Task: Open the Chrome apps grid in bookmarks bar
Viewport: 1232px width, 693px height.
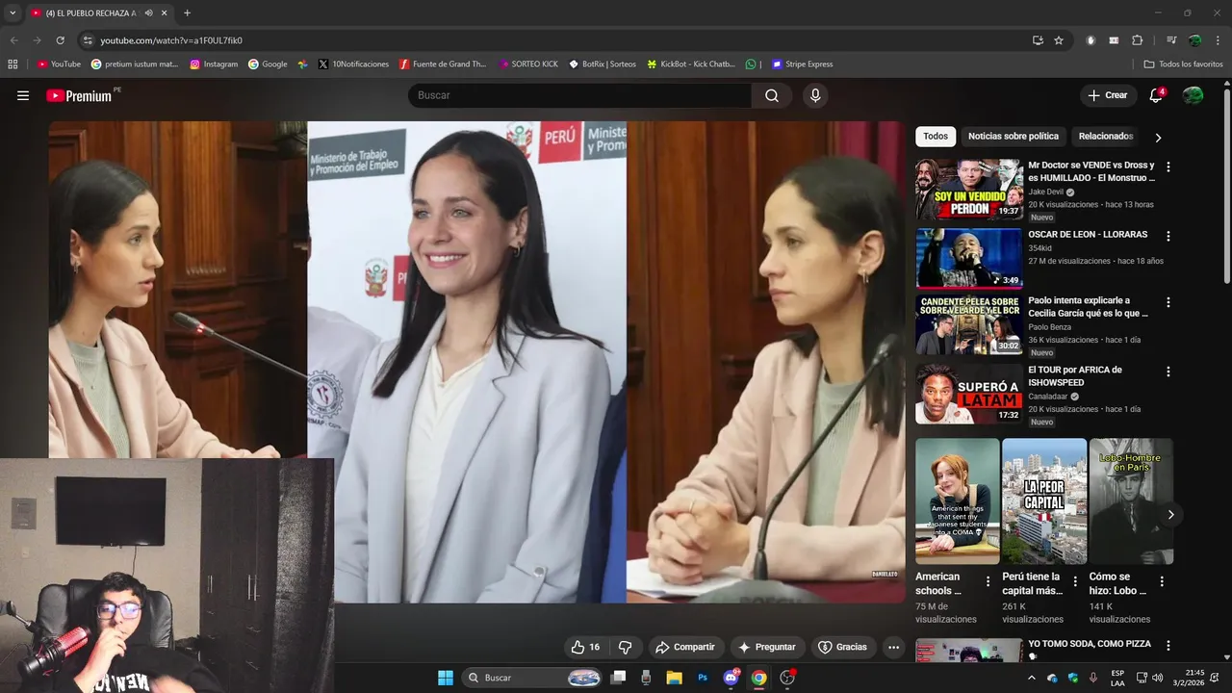Action: tap(13, 64)
